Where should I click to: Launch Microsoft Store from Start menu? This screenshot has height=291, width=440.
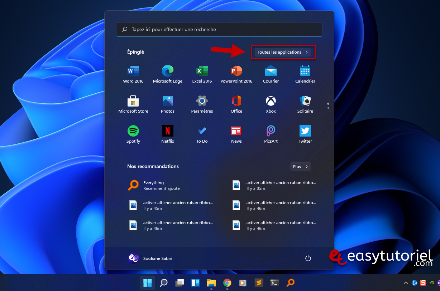[x=133, y=104]
